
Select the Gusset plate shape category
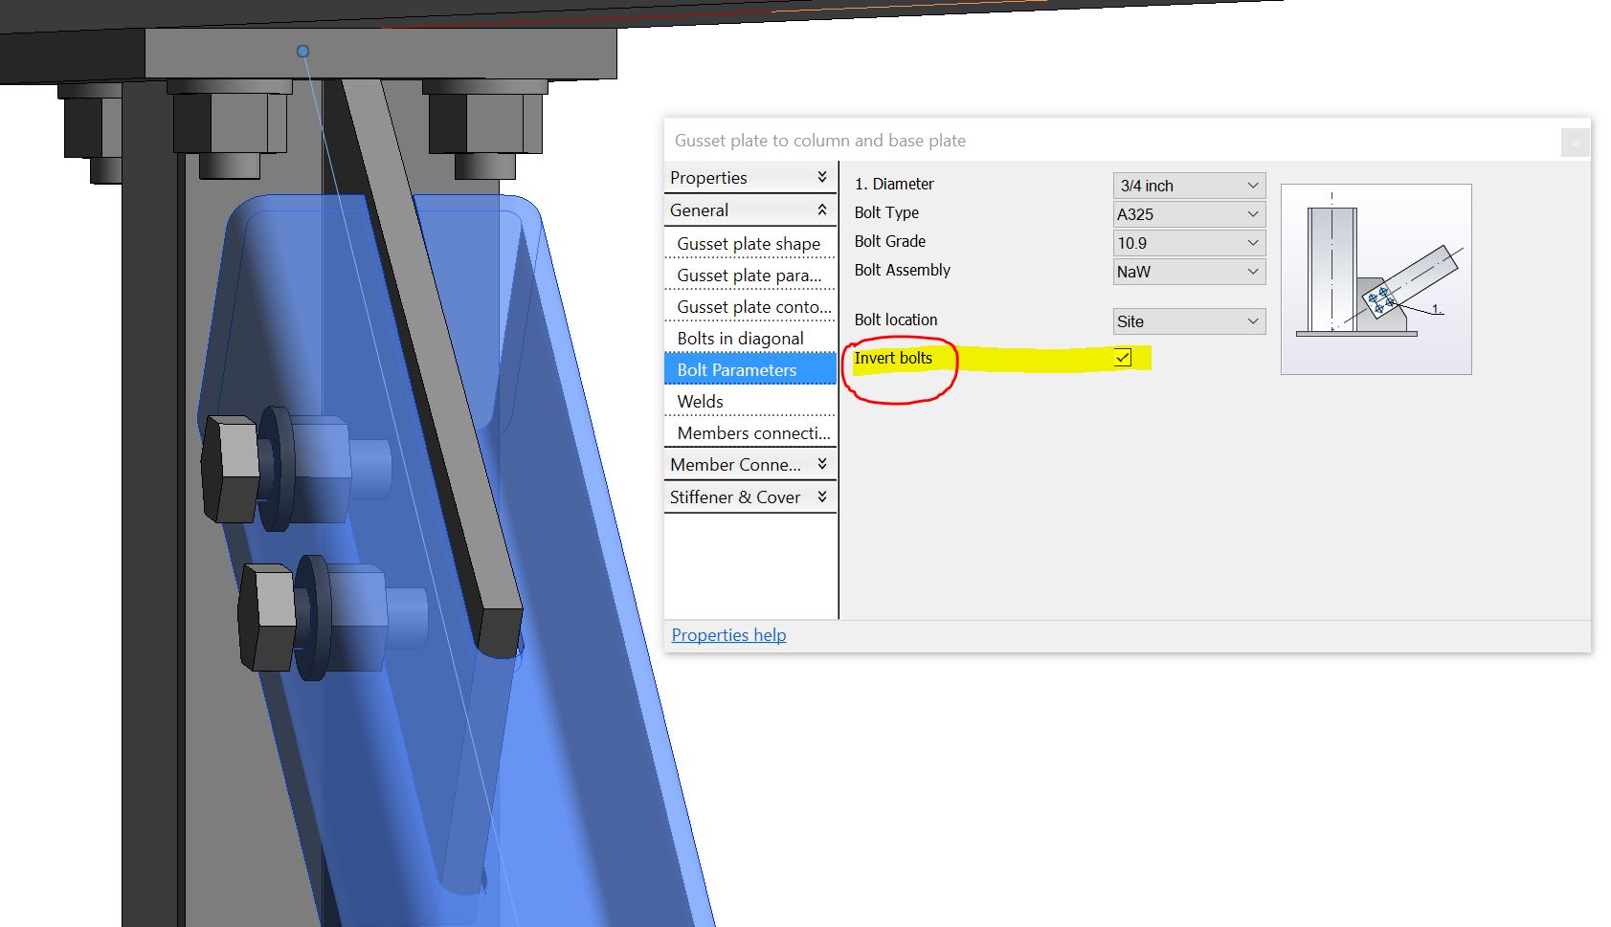[750, 244]
